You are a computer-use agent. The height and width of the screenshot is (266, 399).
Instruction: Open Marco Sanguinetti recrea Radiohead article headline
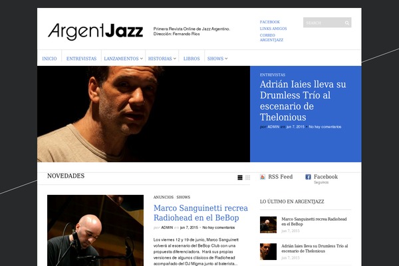pos(201,213)
